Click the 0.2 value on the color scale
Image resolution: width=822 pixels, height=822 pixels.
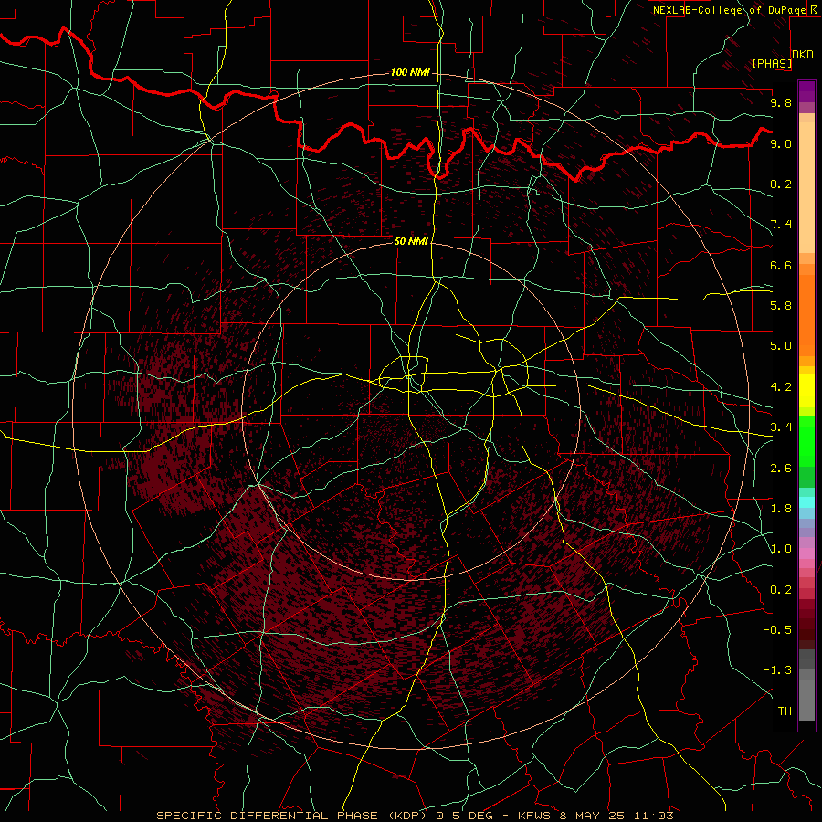781,590
